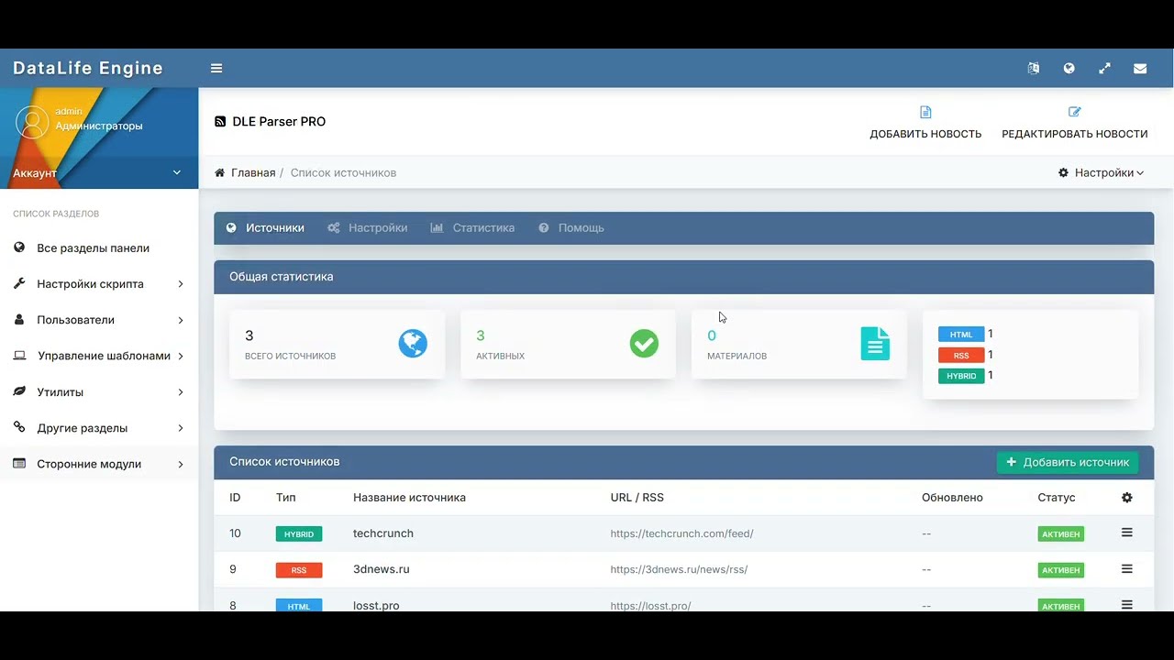Viewport: 1174px width, 660px height.
Task: Click the DataLife Engine logo
Action: pyautogui.click(x=88, y=68)
